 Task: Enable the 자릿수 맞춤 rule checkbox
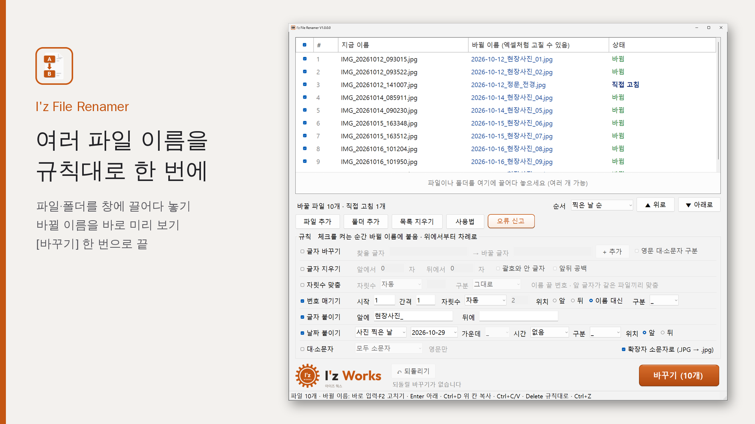[x=302, y=285]
